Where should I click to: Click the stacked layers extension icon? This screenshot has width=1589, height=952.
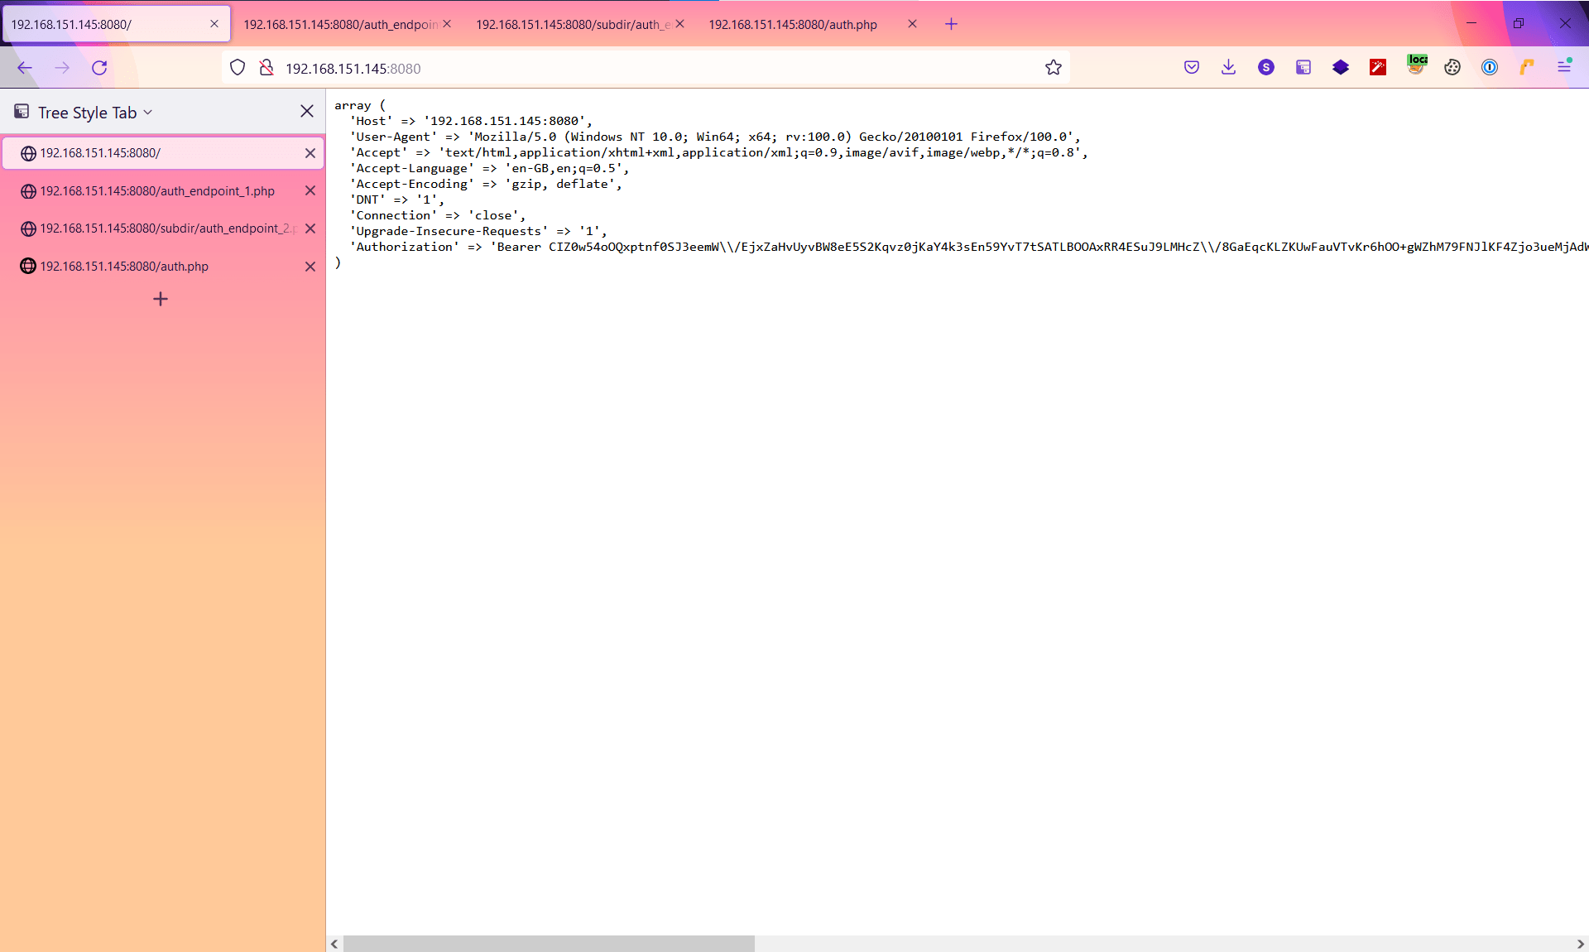tap(1341, 68)
